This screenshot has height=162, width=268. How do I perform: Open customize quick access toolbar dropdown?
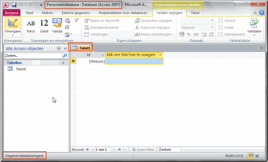(41, 5)
